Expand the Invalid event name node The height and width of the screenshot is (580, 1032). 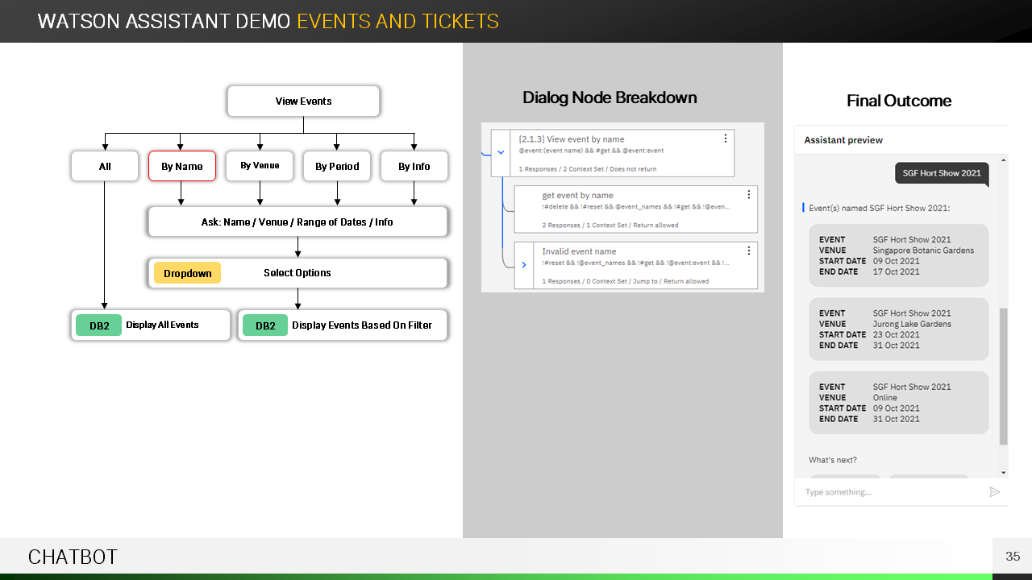click(524, 264)
